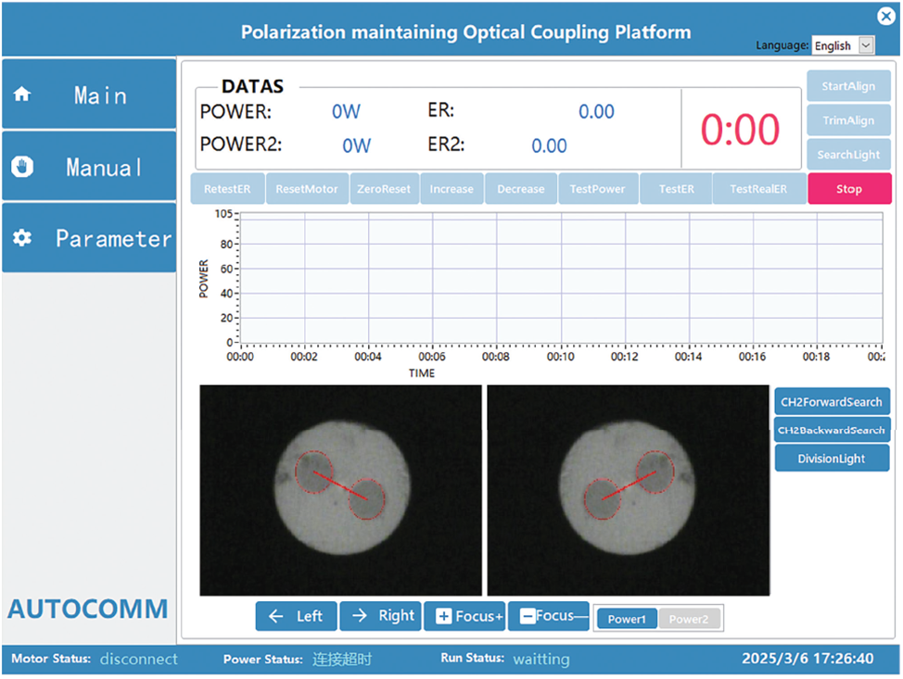Switch to Power1 channel

pos(627,619)
